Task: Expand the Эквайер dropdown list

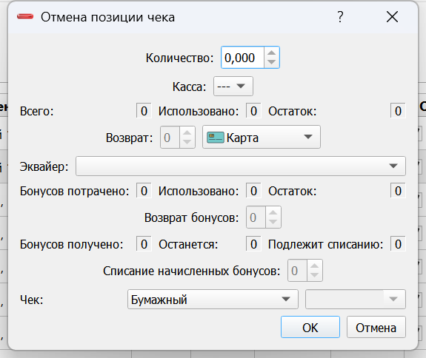Action: [x=241, y=166]
